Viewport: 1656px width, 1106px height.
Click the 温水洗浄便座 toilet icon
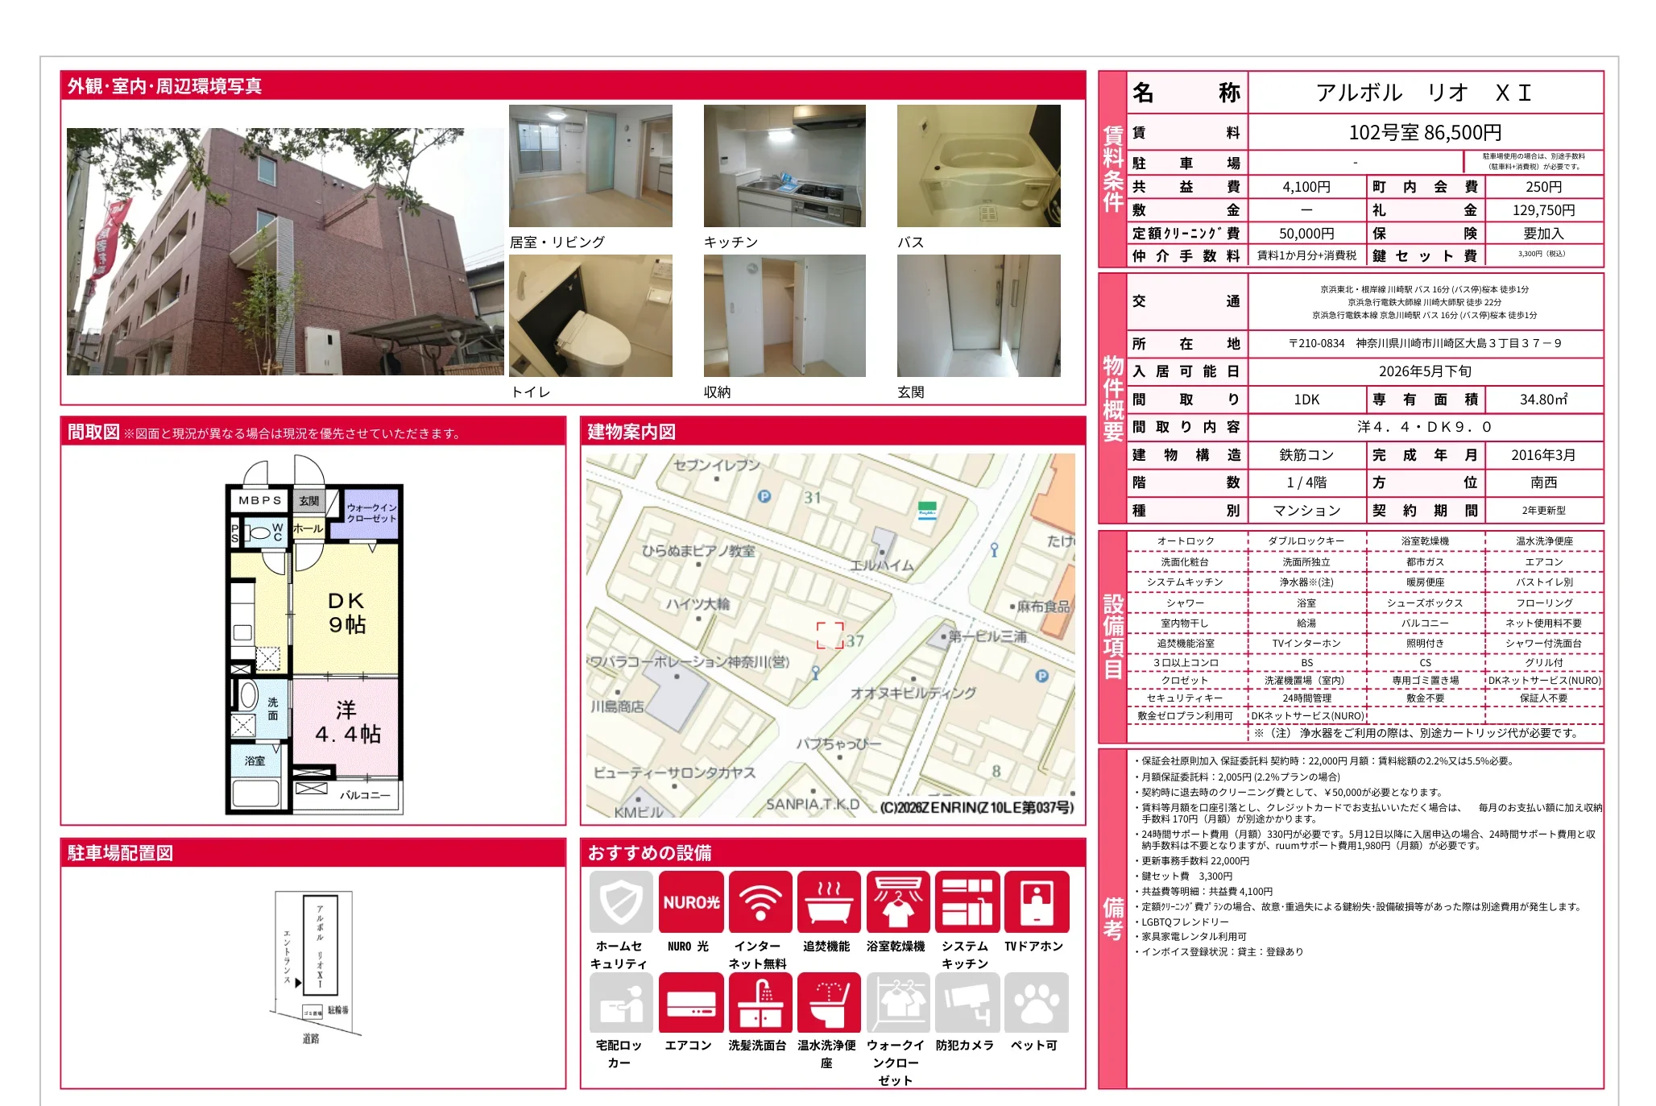pos(828,1002)
